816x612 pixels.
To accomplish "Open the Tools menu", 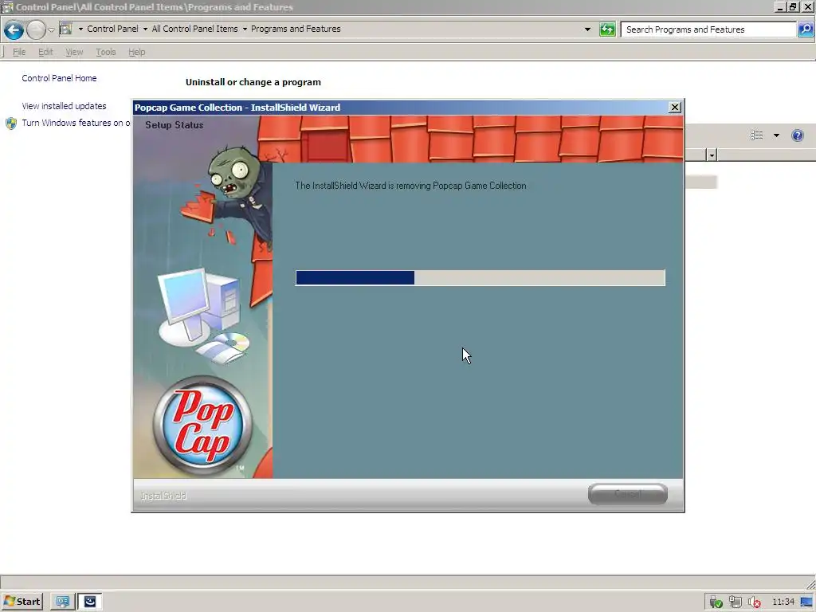I will click(106, 52).
